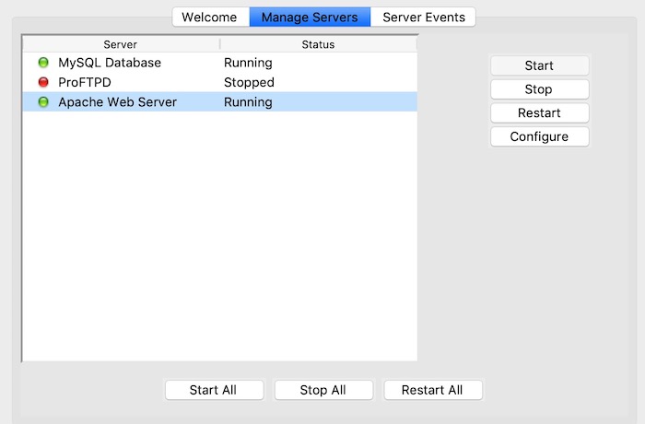645x424 pixels.
Task: Click Stop All to halt every server
Action: tap(322, 390)
